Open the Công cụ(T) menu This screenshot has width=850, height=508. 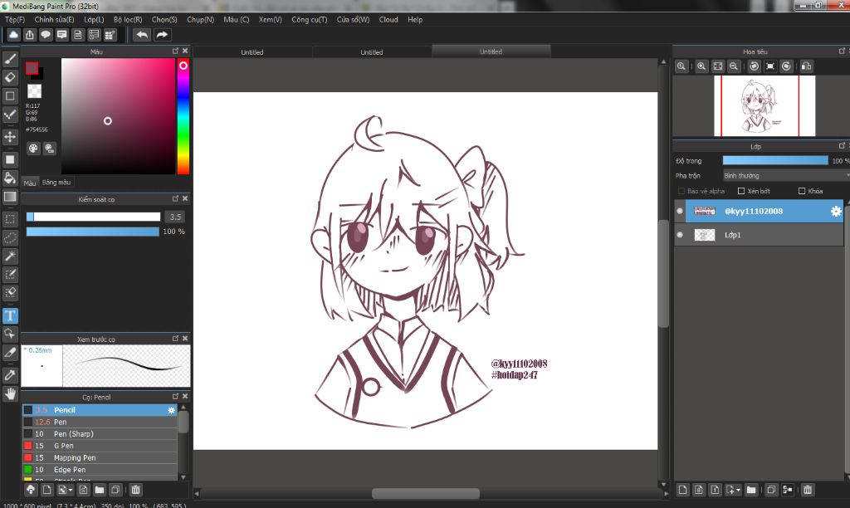[310, 20]
